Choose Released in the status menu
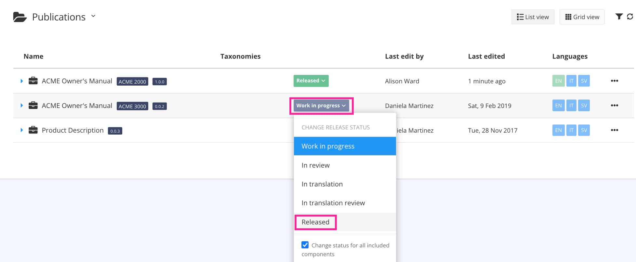The image size is (636, 262). [315, 222]
